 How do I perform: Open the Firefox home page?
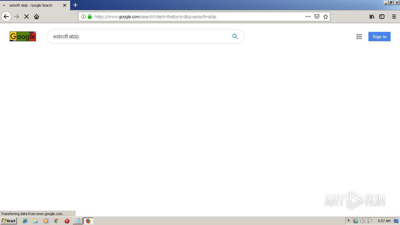tap(37, 17)
